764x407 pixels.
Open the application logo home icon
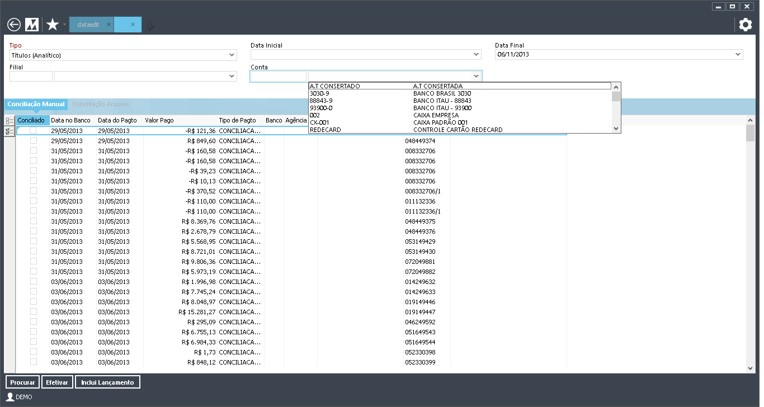coord(32,25)
